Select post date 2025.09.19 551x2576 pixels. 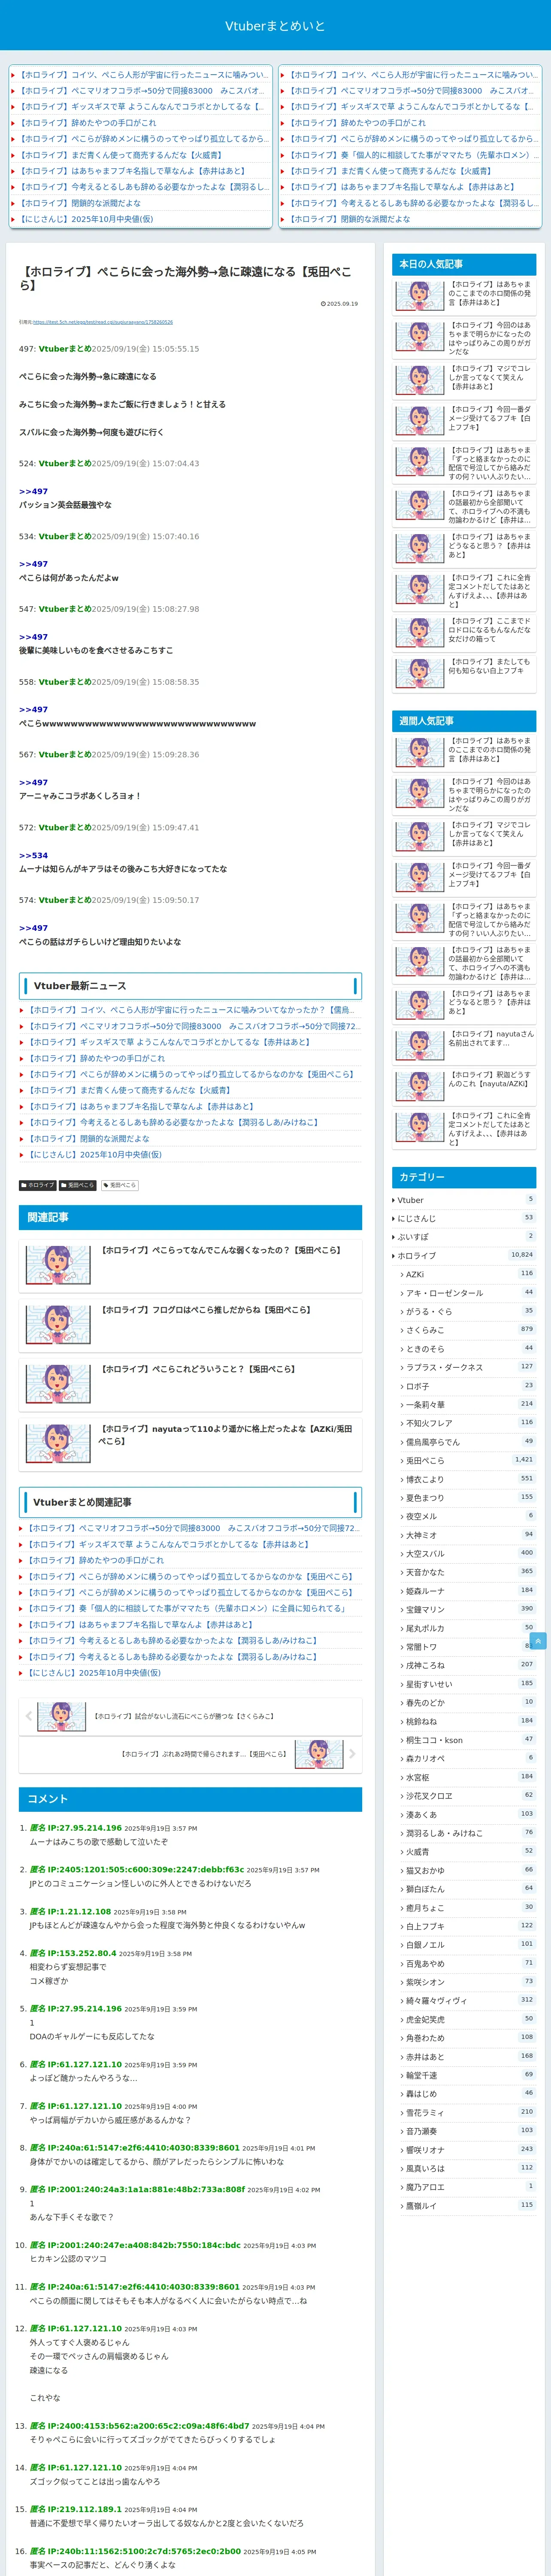click(x=339, y=304)
